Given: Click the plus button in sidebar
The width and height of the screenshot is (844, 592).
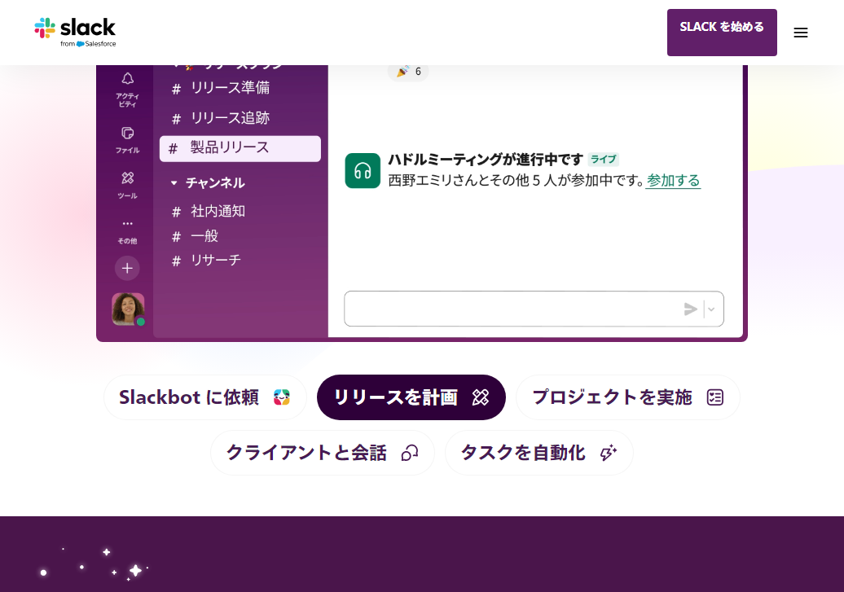Looking at the screenshot, I should click(127, 268).
